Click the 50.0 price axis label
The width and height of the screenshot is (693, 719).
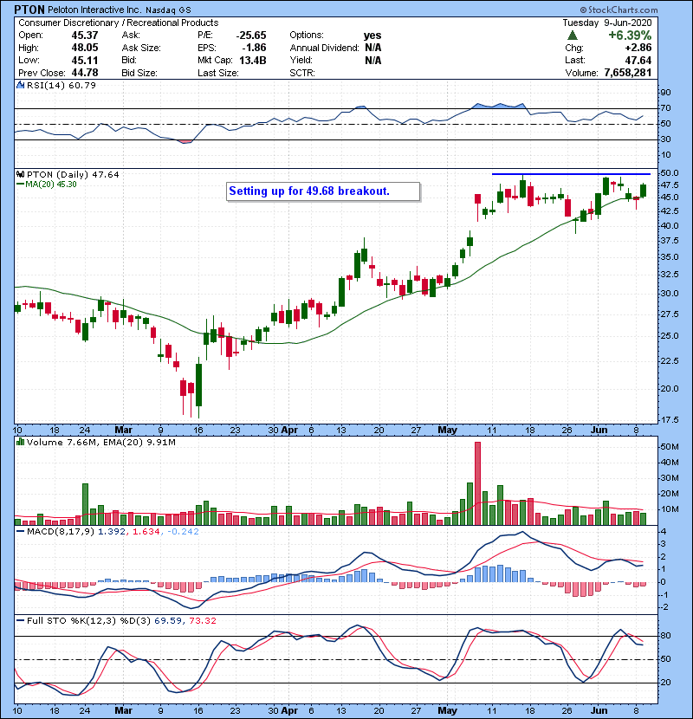click(x=670, y=173)
